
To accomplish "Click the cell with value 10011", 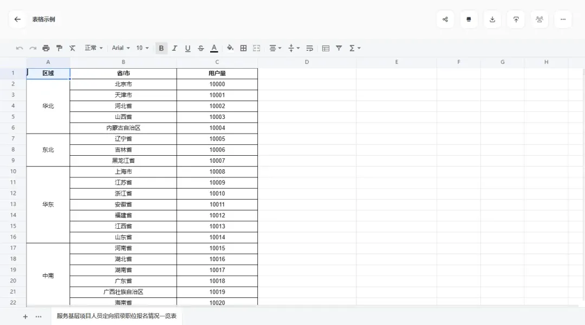I will 217,204.
